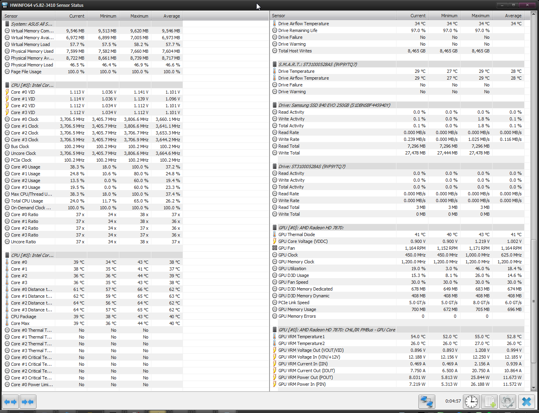
Task: Select the Samsung SSD 840 EVO drive header
Action: coord(334,105)
